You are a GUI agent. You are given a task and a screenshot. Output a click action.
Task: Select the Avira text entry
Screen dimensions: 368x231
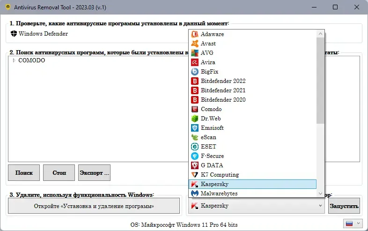(208, 62)
